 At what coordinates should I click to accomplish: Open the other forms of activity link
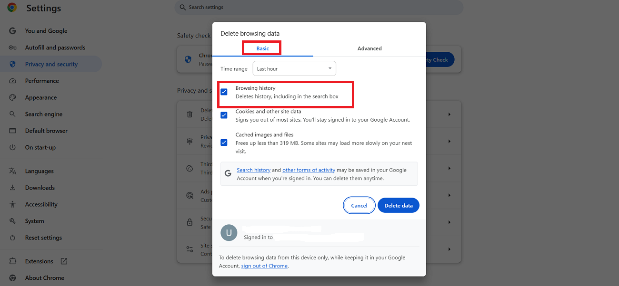[x=309, y=170]
